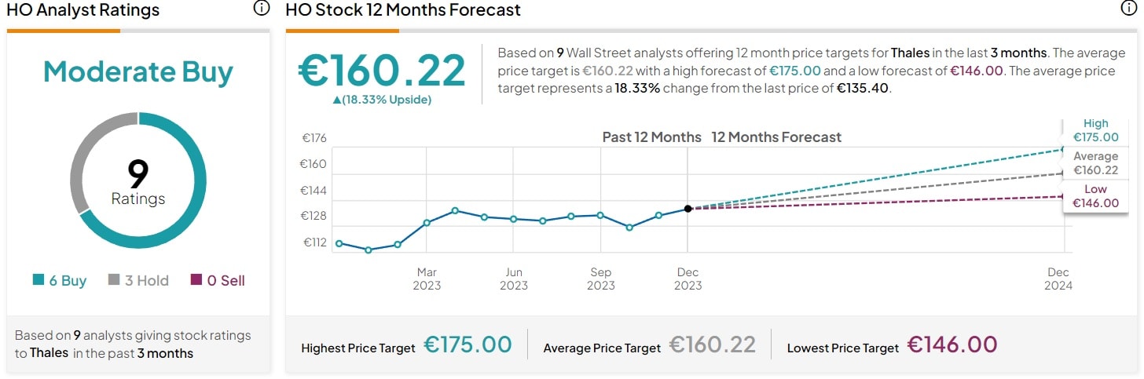Click the High €175.00 forecast label
This screenshot has width=1144, height=379.
tap(1095, 130)
